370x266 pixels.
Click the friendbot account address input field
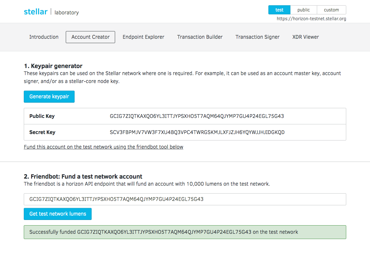point(185,199)
